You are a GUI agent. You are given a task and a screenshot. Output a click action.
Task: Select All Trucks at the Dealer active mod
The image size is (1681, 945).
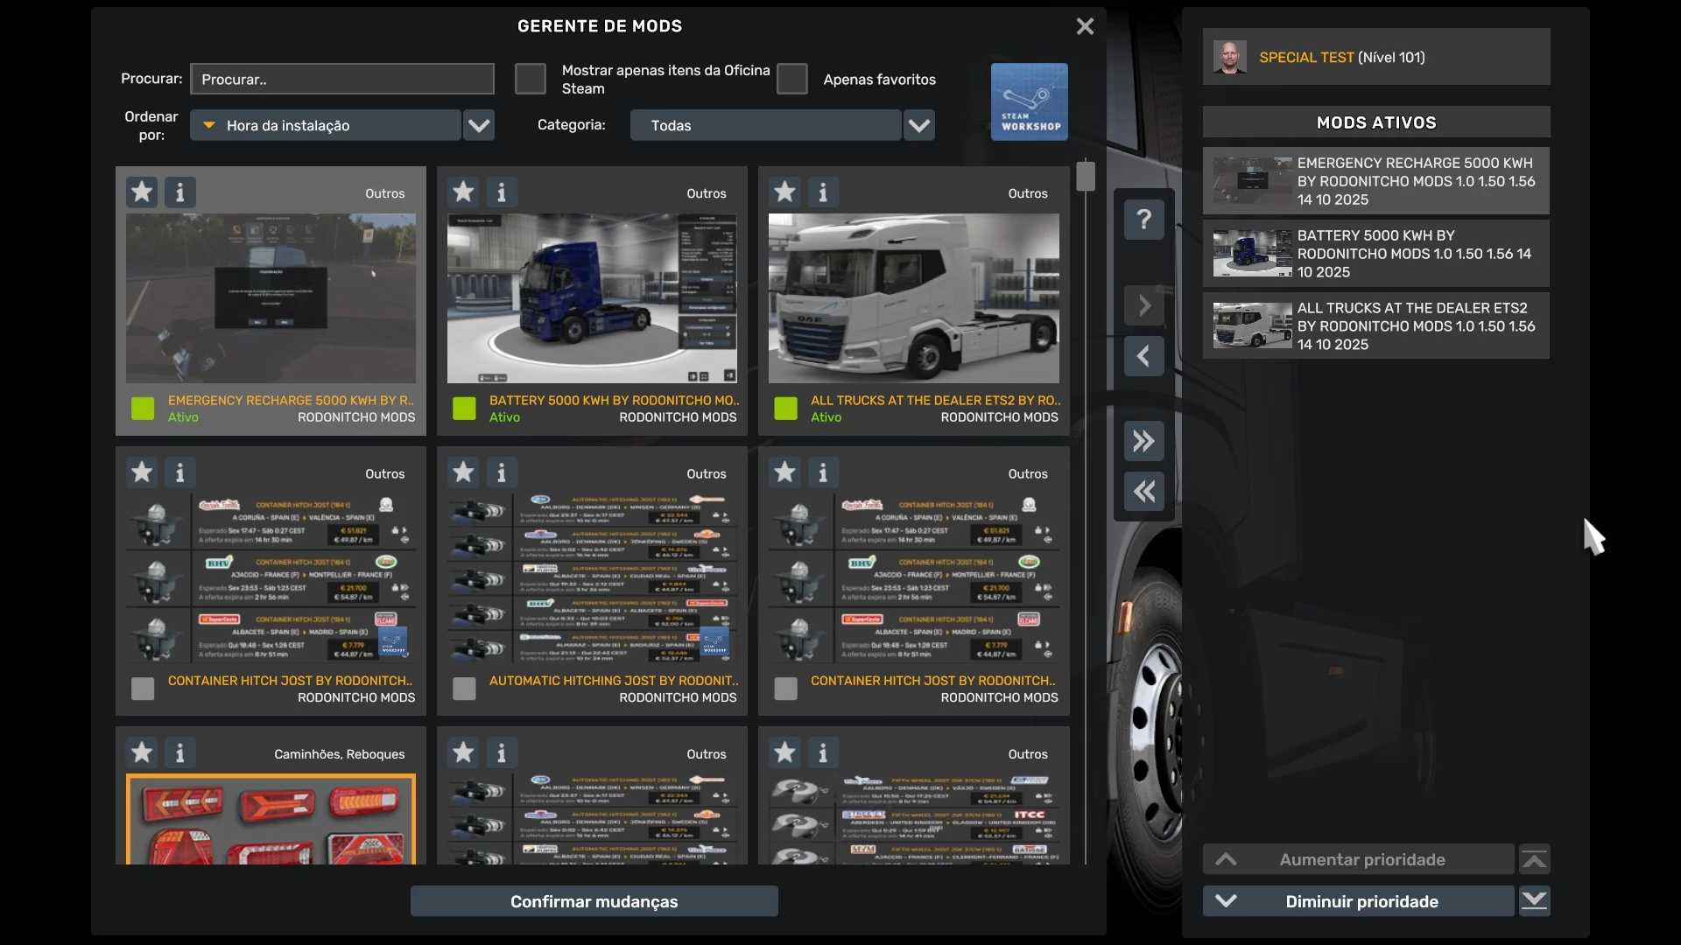click(x=1375, y=326)
